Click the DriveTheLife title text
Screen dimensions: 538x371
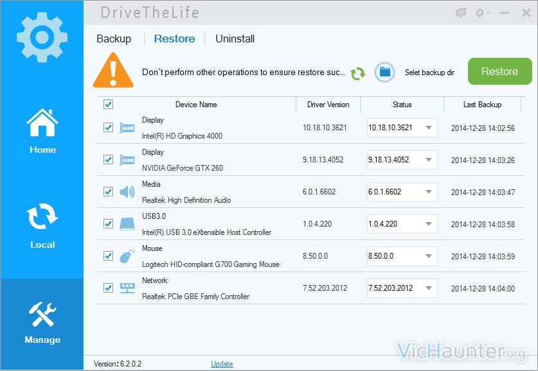[x=150, y=13]
